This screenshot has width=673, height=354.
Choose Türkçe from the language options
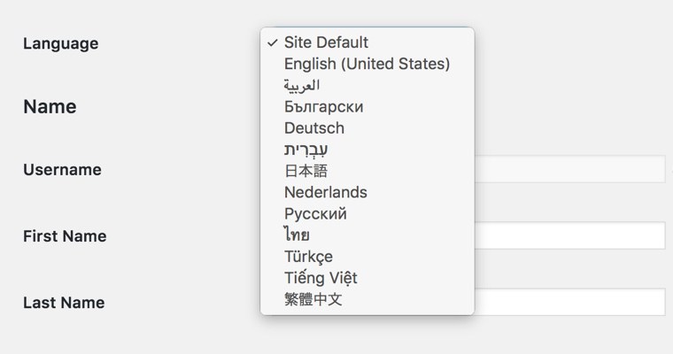click(x=308, y=257)
